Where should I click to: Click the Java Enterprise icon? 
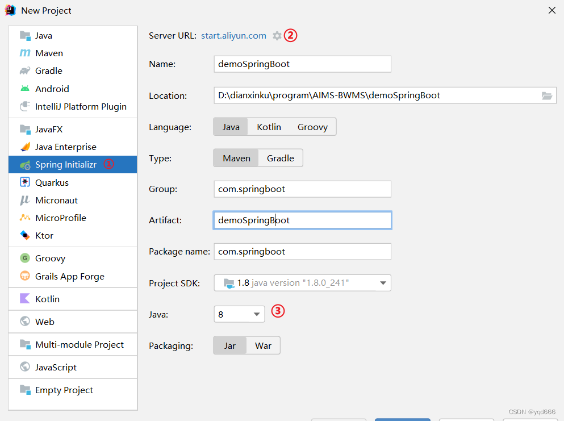click(x=25, y=147)
